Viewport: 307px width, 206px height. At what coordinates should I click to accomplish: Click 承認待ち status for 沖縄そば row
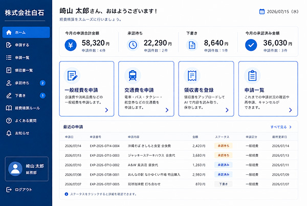(x=224, y=146)
